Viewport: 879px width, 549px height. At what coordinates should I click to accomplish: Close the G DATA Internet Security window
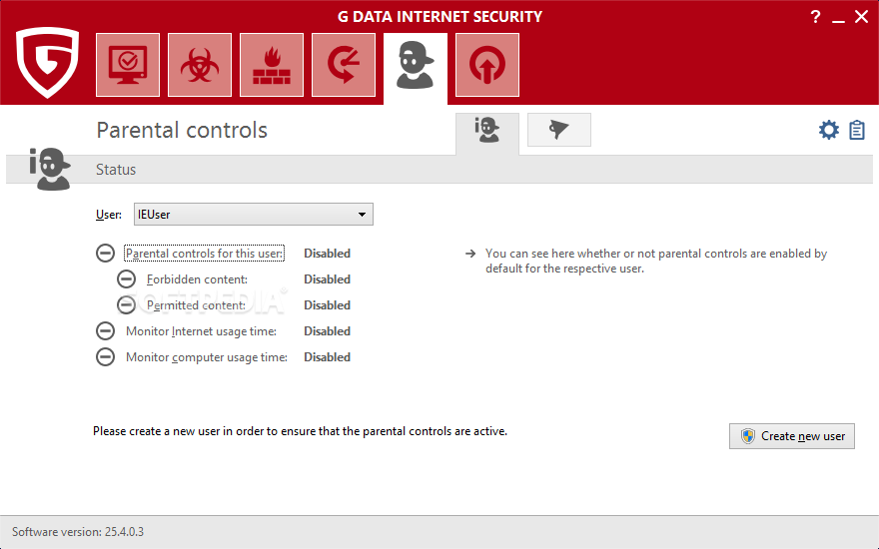(862, 17)
